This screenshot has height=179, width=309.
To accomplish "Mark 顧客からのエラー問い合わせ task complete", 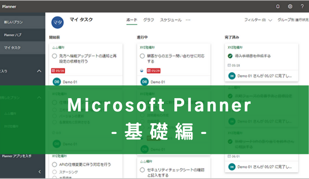I will 142,56.
